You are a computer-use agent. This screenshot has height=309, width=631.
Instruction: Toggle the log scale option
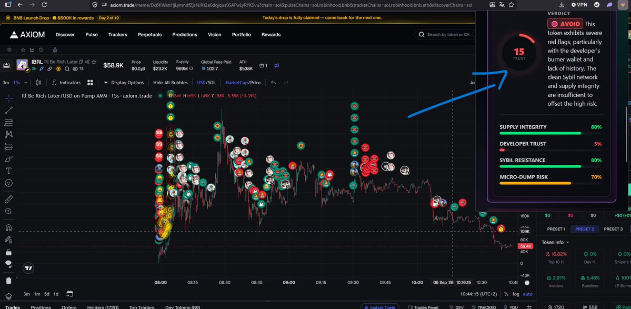516,294
